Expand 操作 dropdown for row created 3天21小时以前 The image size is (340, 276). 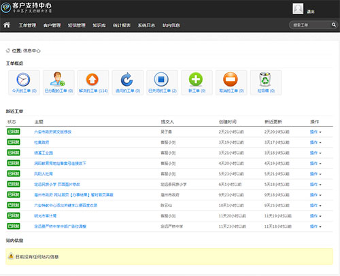tap(316, 153)
